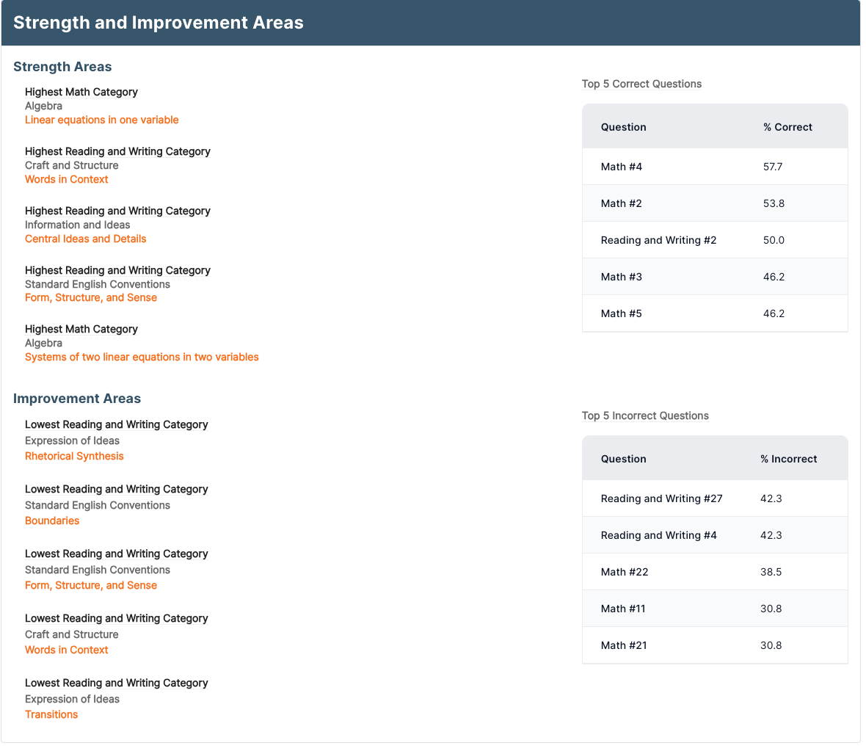Click the Math #22 question entry
866x751 pixels.
624,572
